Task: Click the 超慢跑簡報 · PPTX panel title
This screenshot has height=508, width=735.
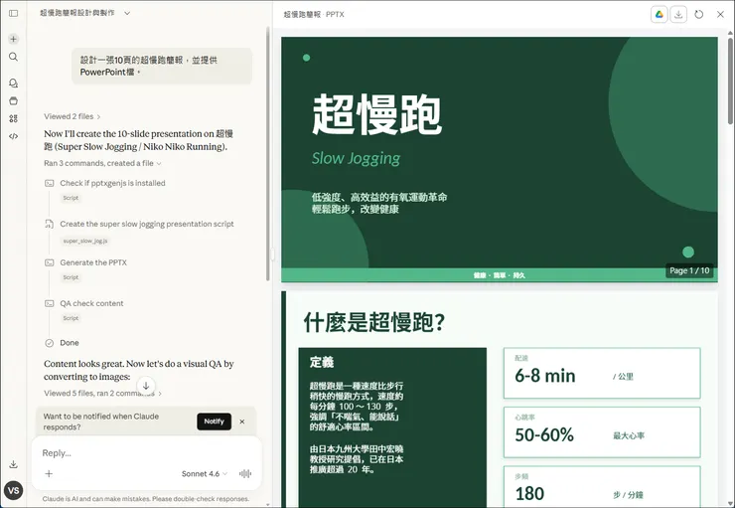Action: pos(314,15)
